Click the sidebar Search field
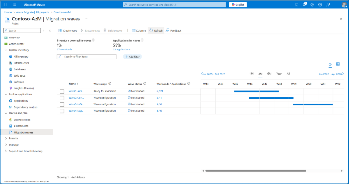This screenshot has height=184, width=349. [x=22, y=30]
